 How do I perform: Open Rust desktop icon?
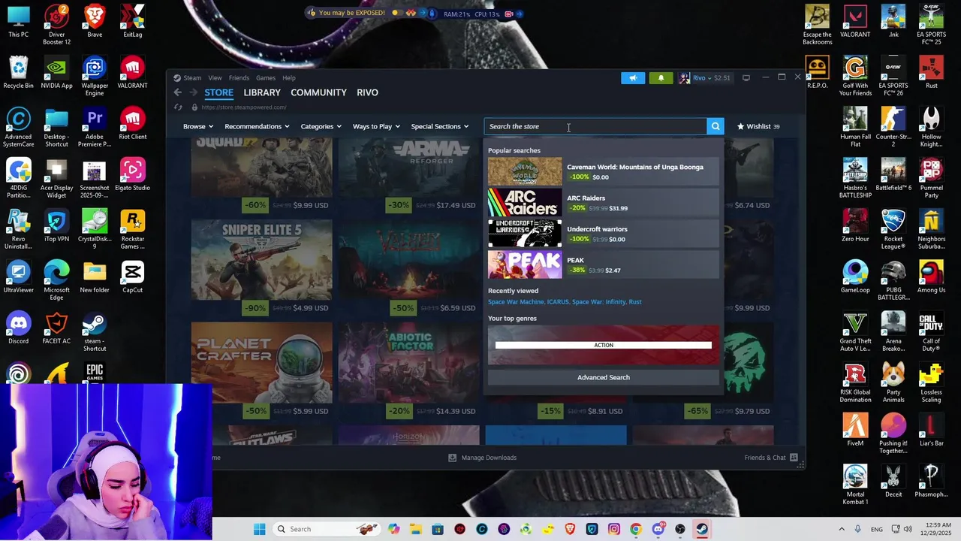click(x=932, y=73)
